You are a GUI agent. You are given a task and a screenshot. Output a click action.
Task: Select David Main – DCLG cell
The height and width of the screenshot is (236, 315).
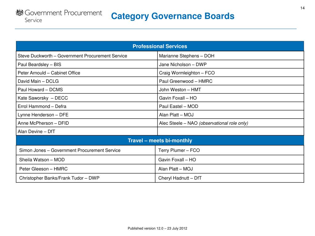[87, 81]
